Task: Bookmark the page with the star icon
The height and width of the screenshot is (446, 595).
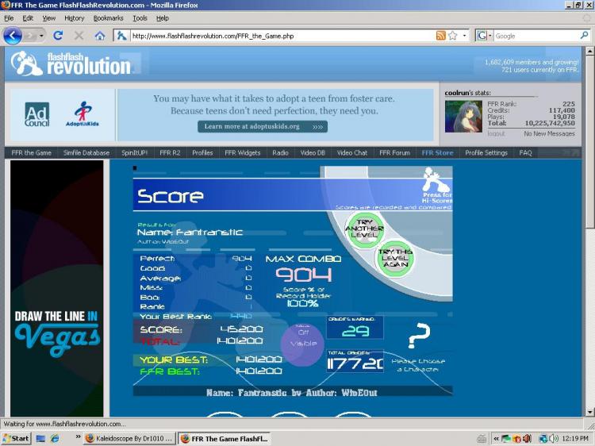Action: tap(453, 36)
